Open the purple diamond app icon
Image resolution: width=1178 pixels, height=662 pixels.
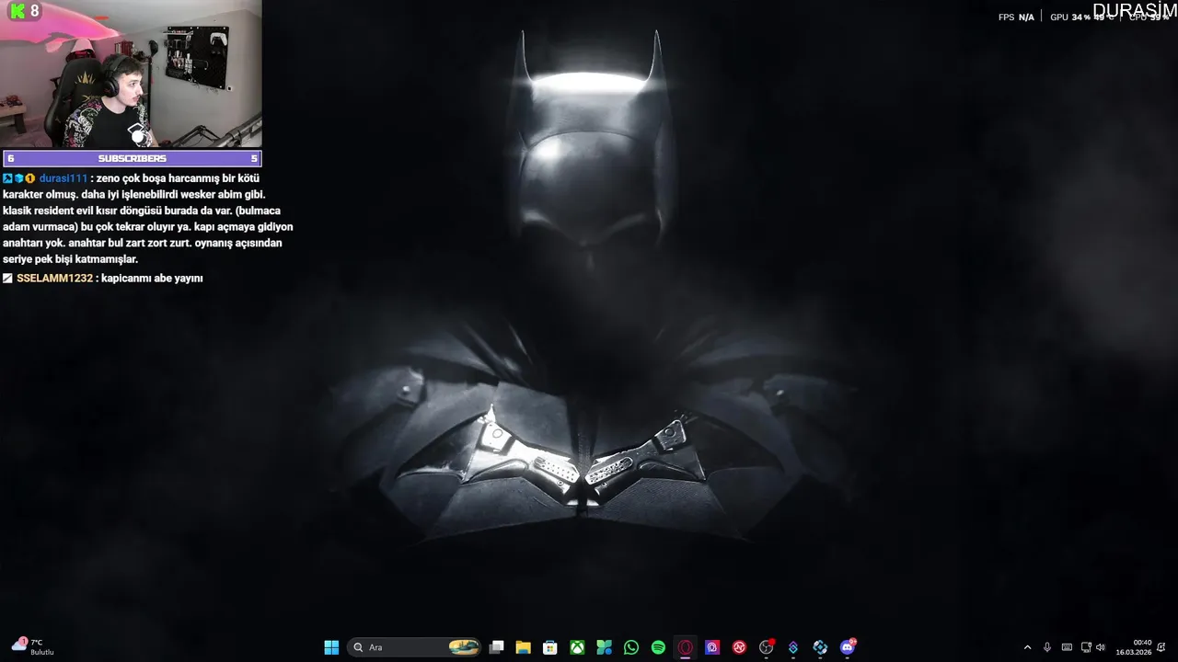click(792, 647)
